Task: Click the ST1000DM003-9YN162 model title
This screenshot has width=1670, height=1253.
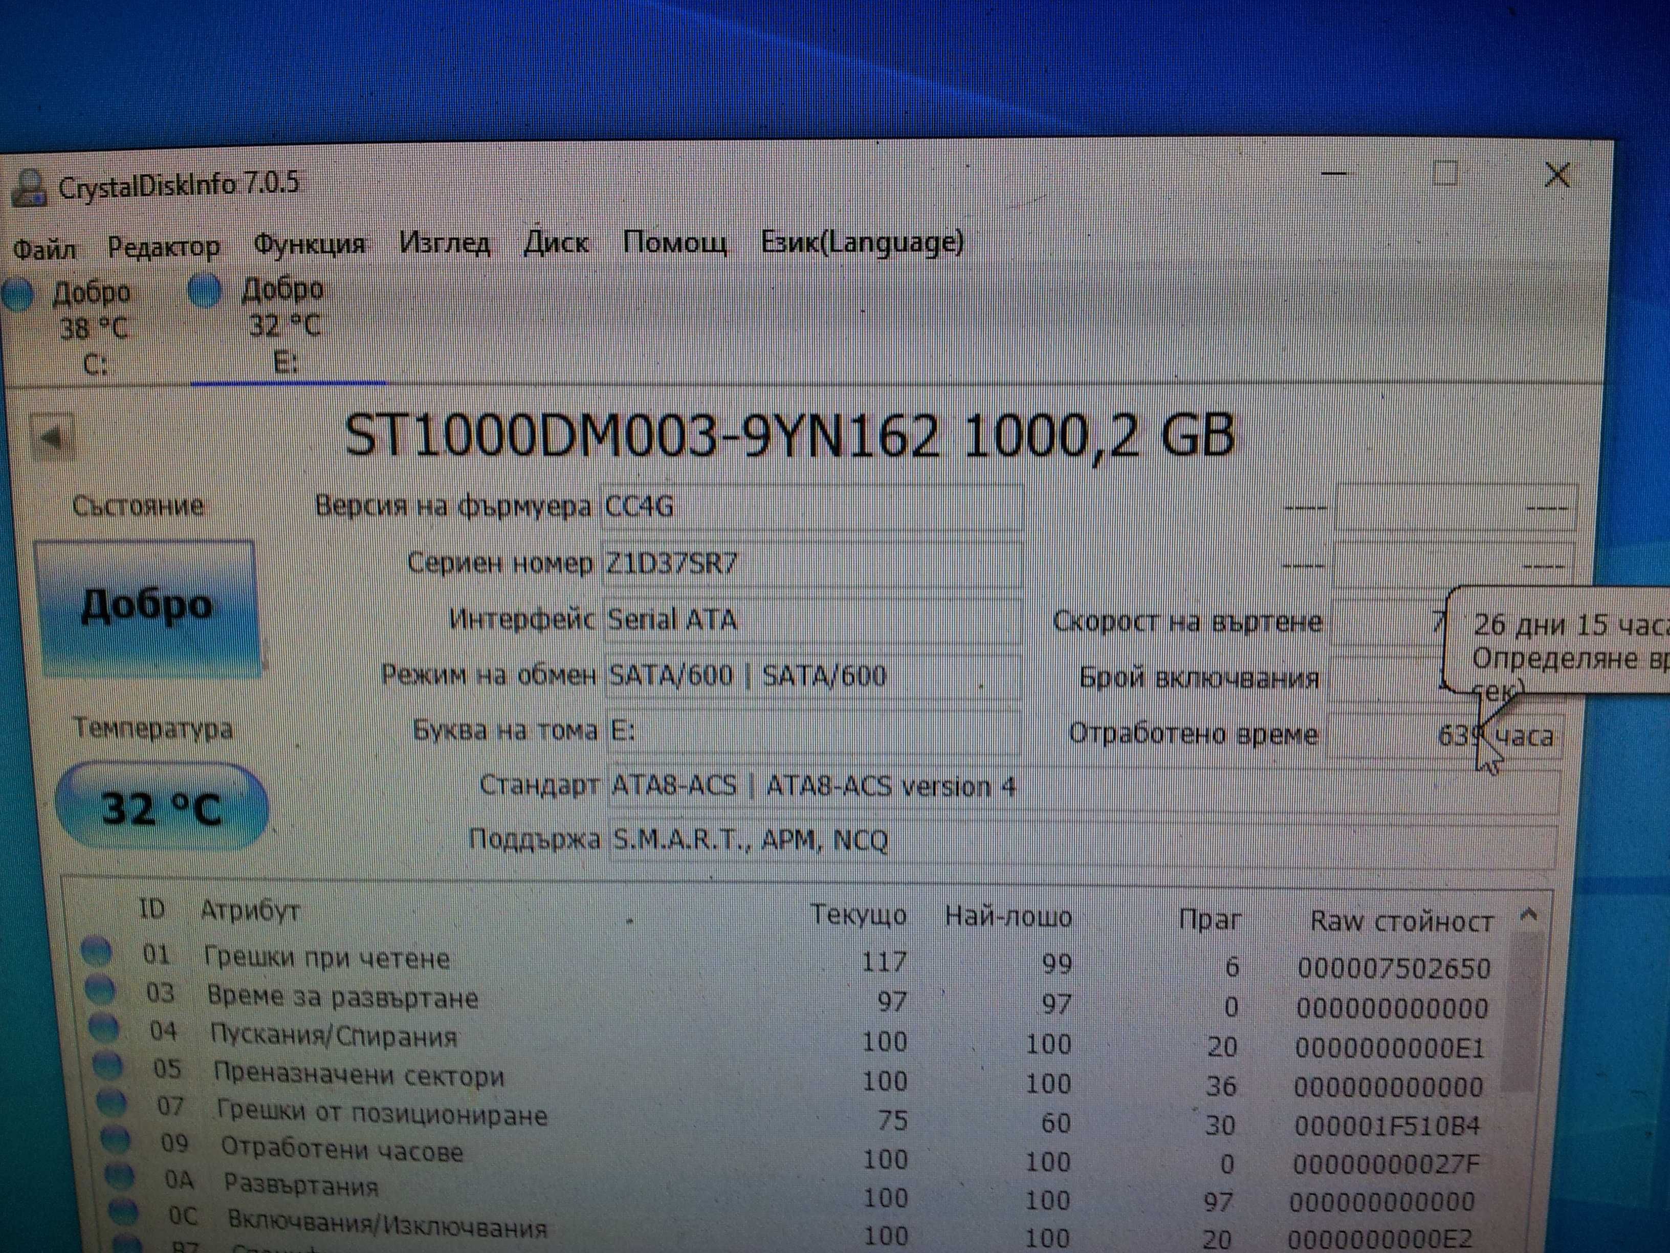Action: [789, 437]
